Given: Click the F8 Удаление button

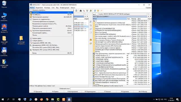Looking at the screenshot, I should click(x=125, y=92).
